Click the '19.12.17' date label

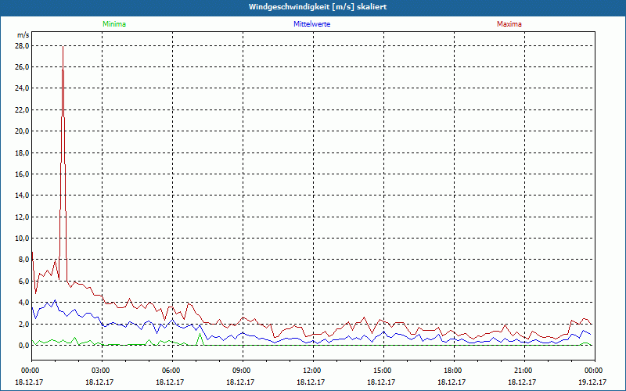pyautogui.click(x=592, y=382)
